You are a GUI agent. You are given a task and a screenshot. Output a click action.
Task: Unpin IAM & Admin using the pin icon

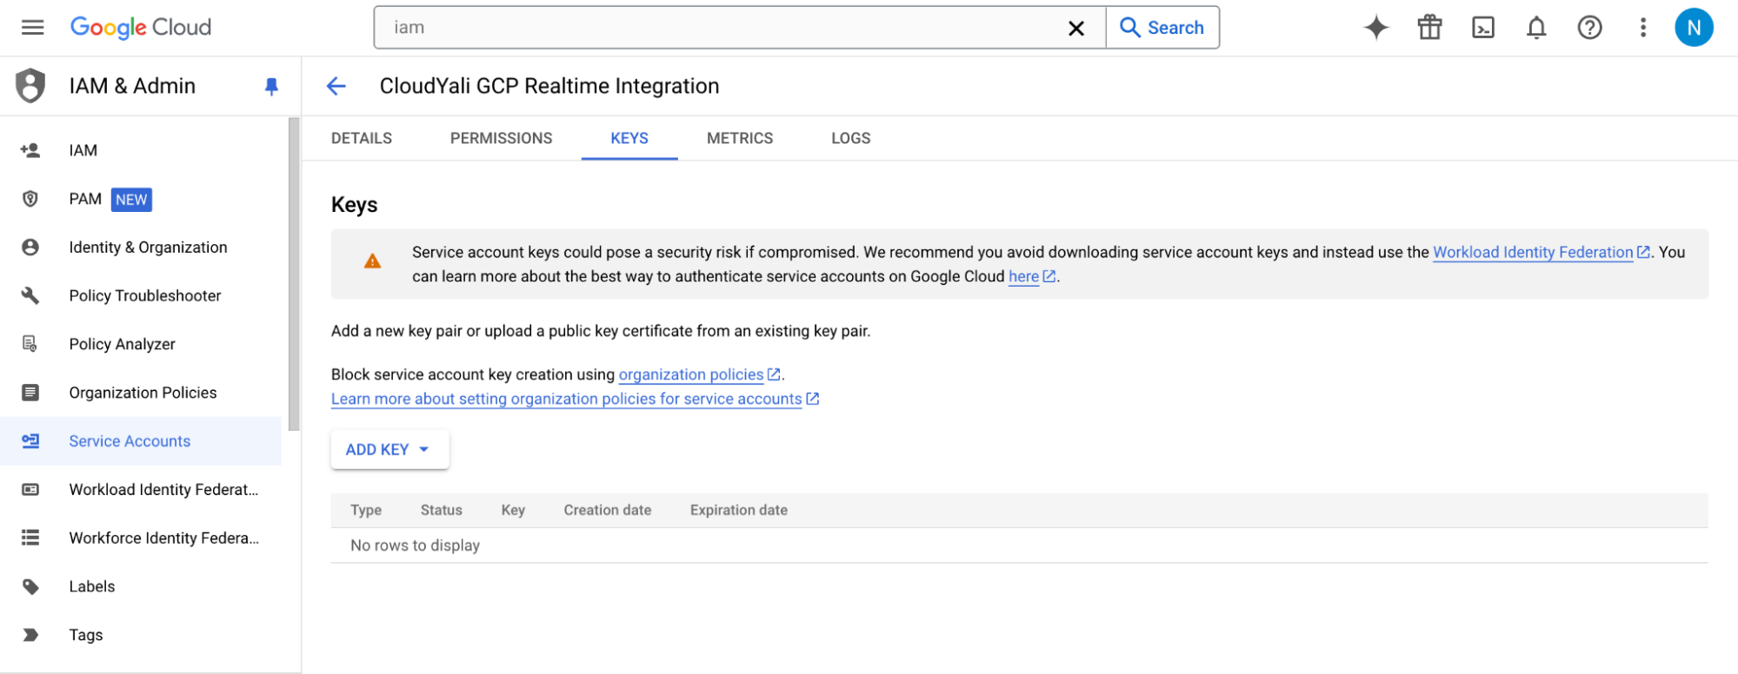pyautogui.click(x=271, y=86)
